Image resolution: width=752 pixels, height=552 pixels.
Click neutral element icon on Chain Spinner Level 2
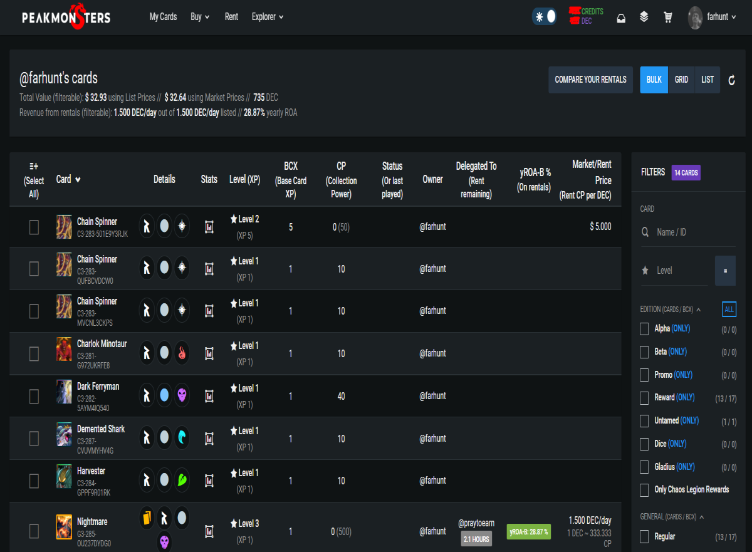tap(182, 226)
